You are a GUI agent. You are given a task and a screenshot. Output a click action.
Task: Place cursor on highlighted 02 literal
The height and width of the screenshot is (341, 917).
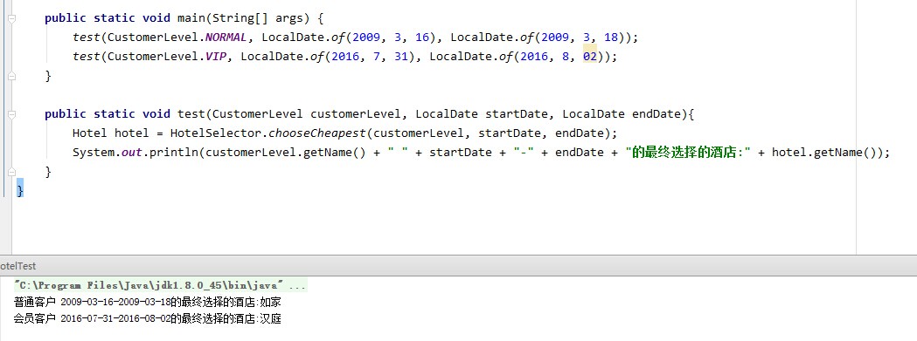(x=590, y=57)
